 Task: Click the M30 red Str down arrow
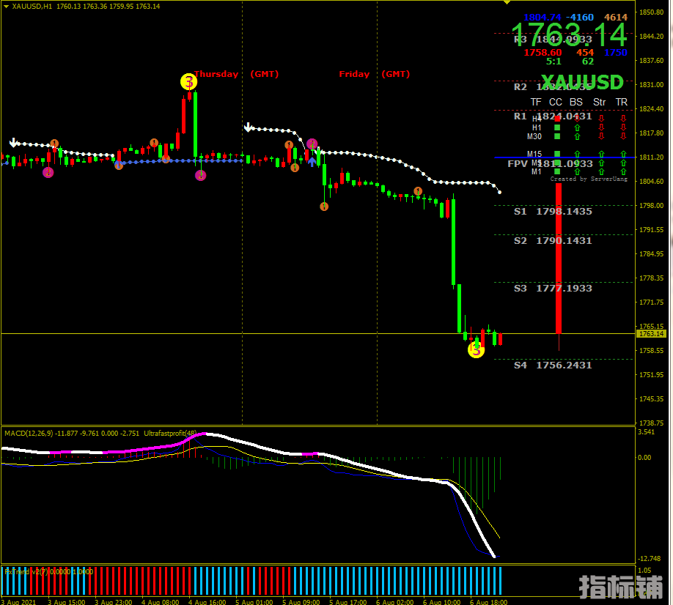click(600, 136)
